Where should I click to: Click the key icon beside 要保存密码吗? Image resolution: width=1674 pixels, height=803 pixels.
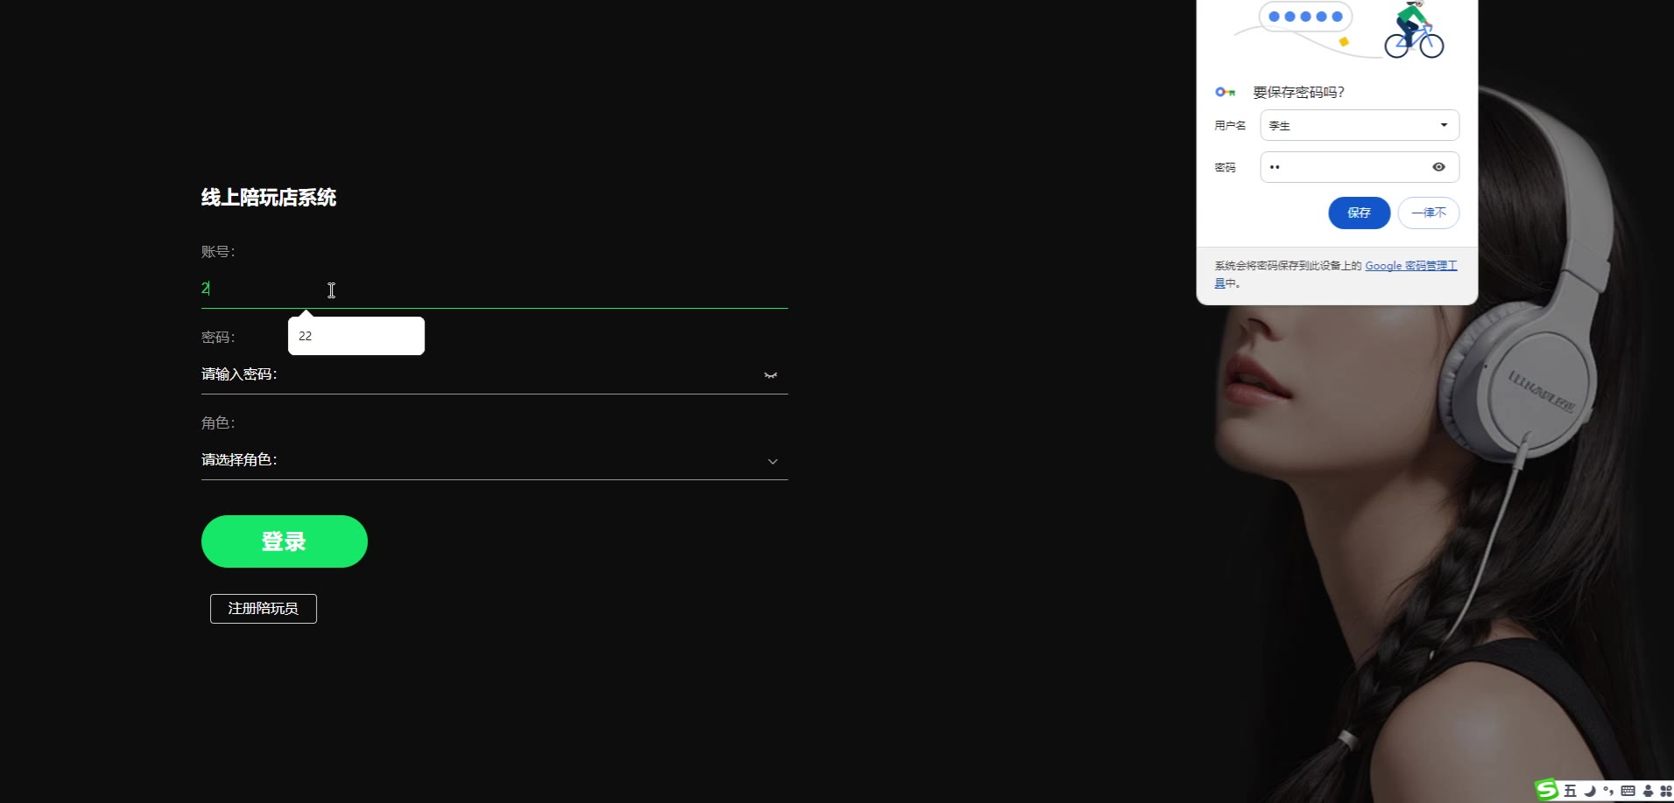[x=1225, y=92]
